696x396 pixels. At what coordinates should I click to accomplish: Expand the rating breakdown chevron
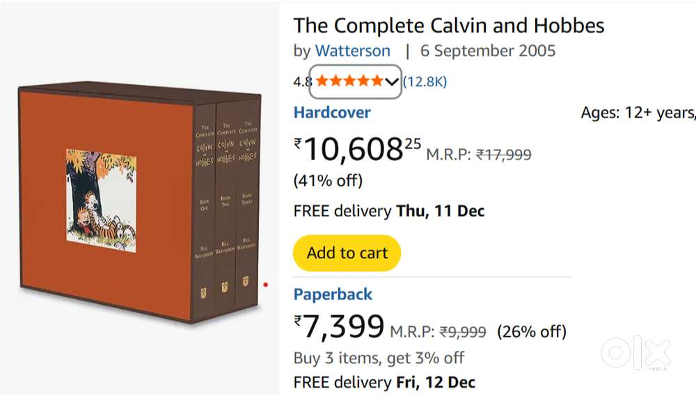(391, 82)
